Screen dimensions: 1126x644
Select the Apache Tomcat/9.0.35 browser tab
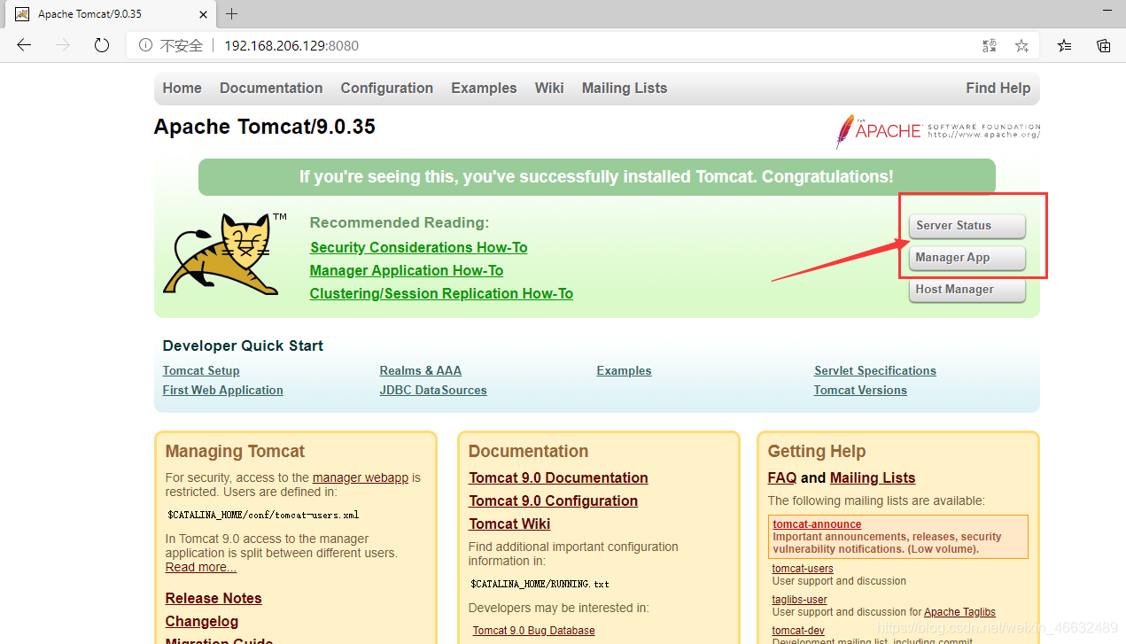pos(112,14)
